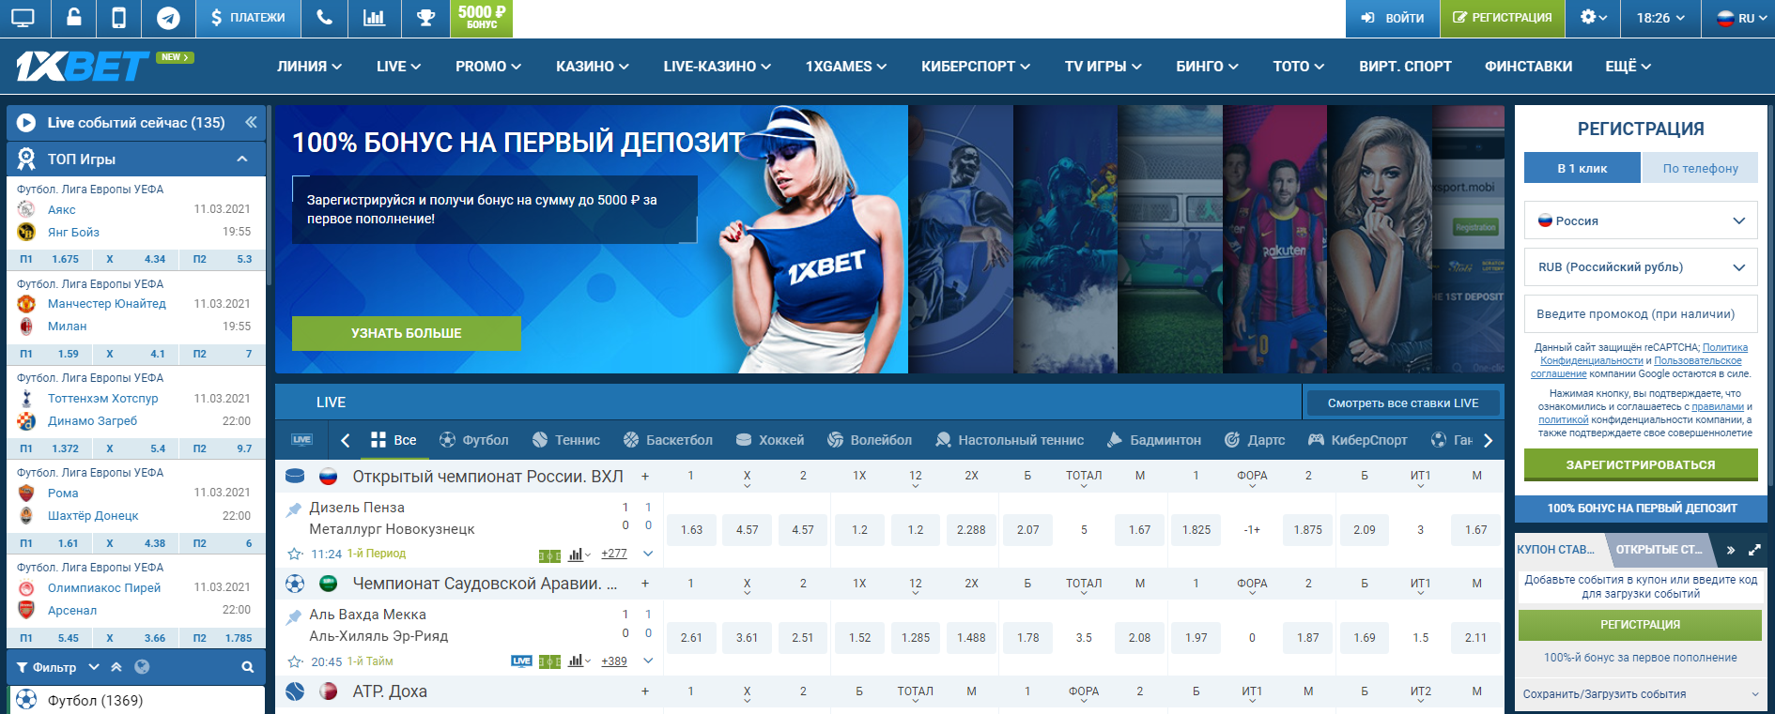Collapse the Live events sidebar panel
Image resolution: width=1775 pixels, height=714 pixels.
tap(251, 122)
